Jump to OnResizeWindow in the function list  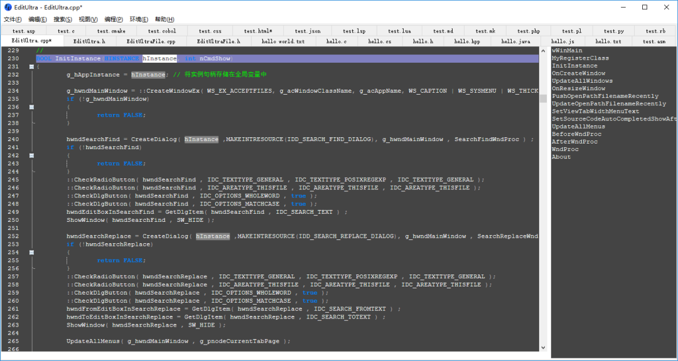[579, 88]
